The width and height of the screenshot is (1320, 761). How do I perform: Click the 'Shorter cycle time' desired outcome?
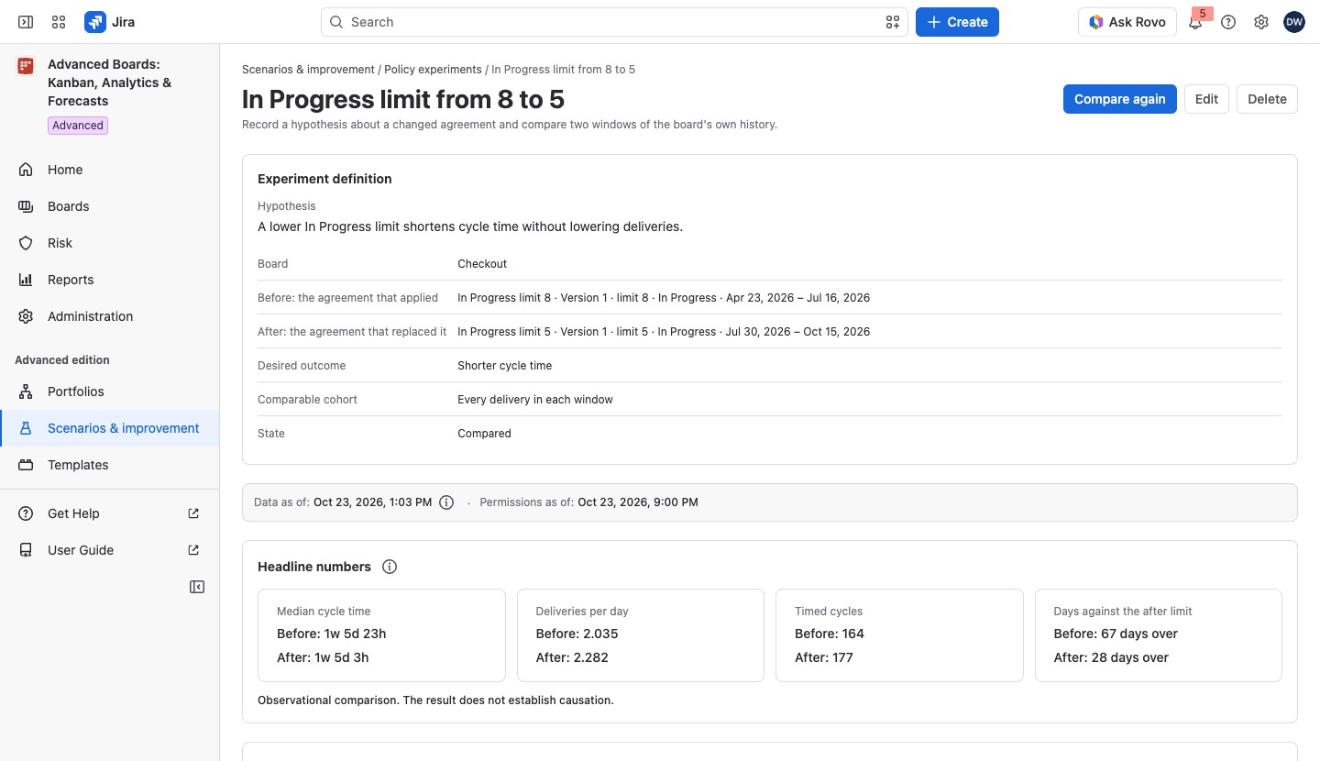pos(505,366)
